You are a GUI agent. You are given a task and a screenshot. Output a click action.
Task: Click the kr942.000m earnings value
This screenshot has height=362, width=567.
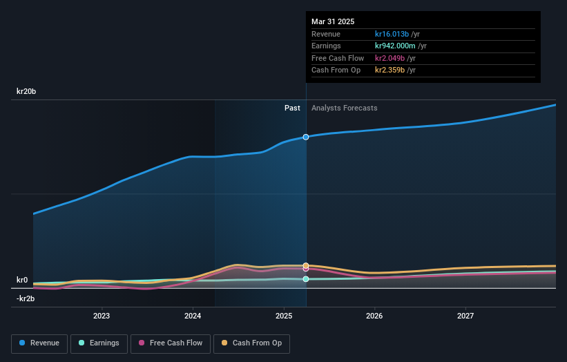click(395, 46)
